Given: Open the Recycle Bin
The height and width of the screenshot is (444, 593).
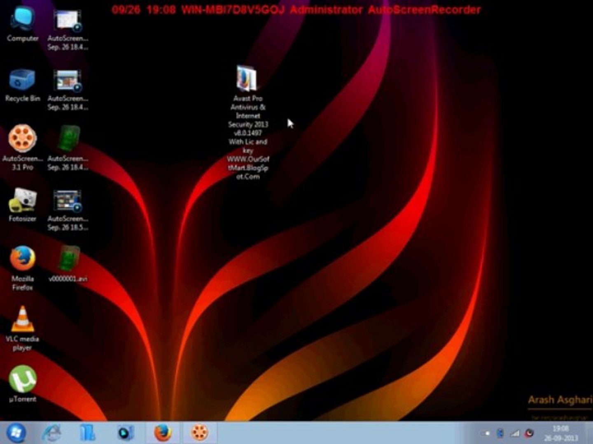Looking at the screenshot, I should coord(22,80).
